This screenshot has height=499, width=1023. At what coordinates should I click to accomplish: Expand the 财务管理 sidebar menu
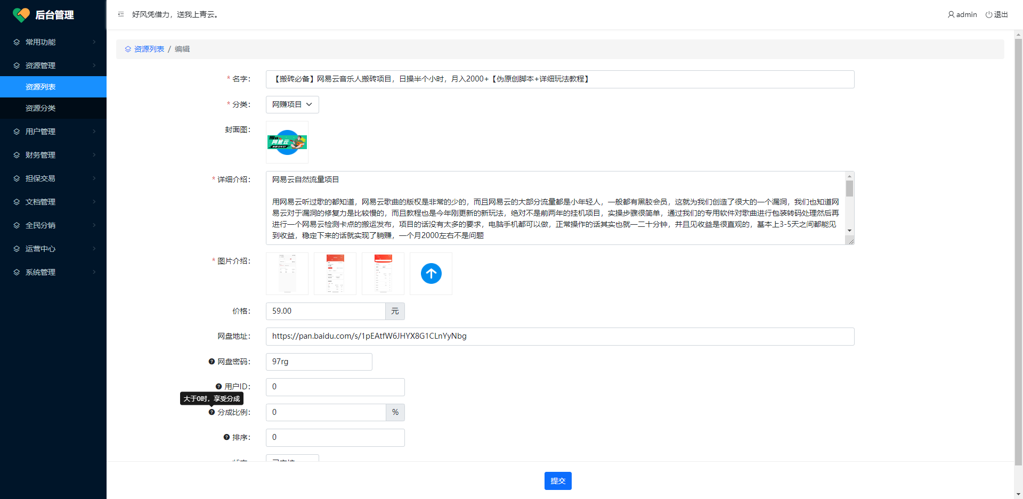tap(53, 155)
